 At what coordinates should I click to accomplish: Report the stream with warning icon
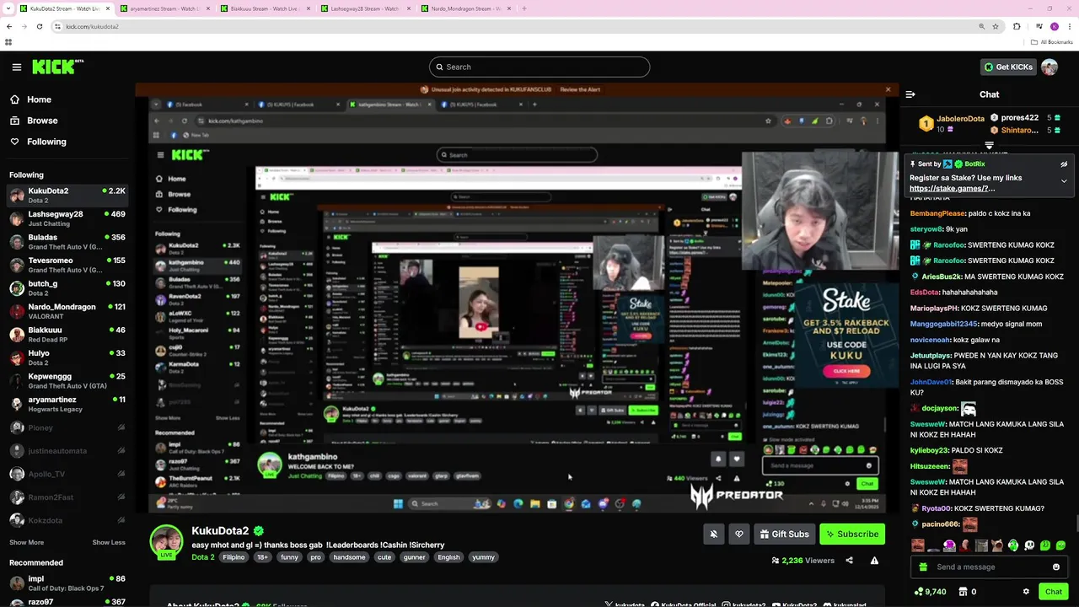(x=874, y=561)
